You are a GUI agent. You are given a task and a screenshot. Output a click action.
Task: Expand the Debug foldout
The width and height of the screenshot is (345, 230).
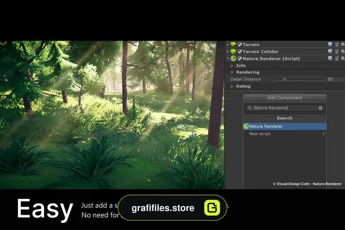pos(232,86)
